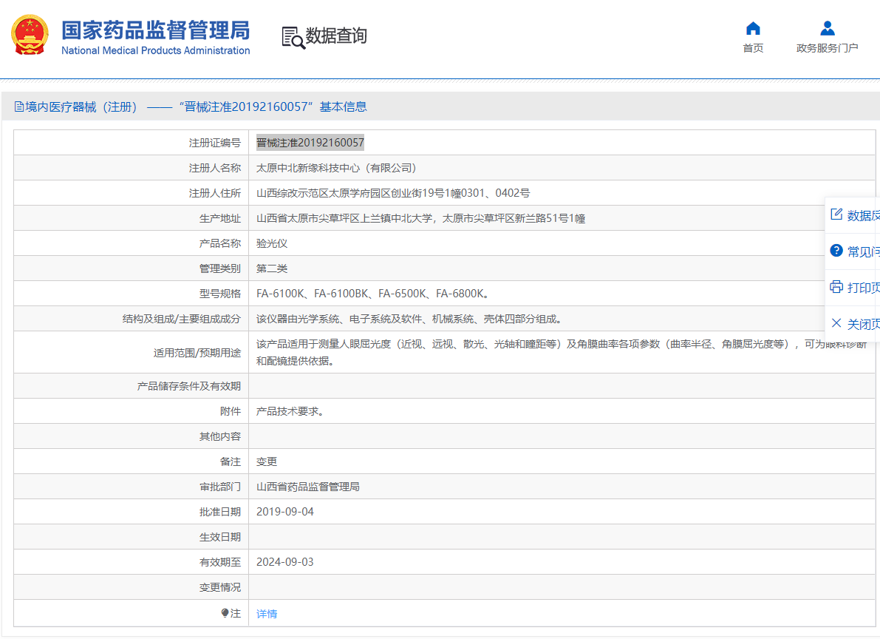Click the 型号规格 row label

(x=219, y=294)
